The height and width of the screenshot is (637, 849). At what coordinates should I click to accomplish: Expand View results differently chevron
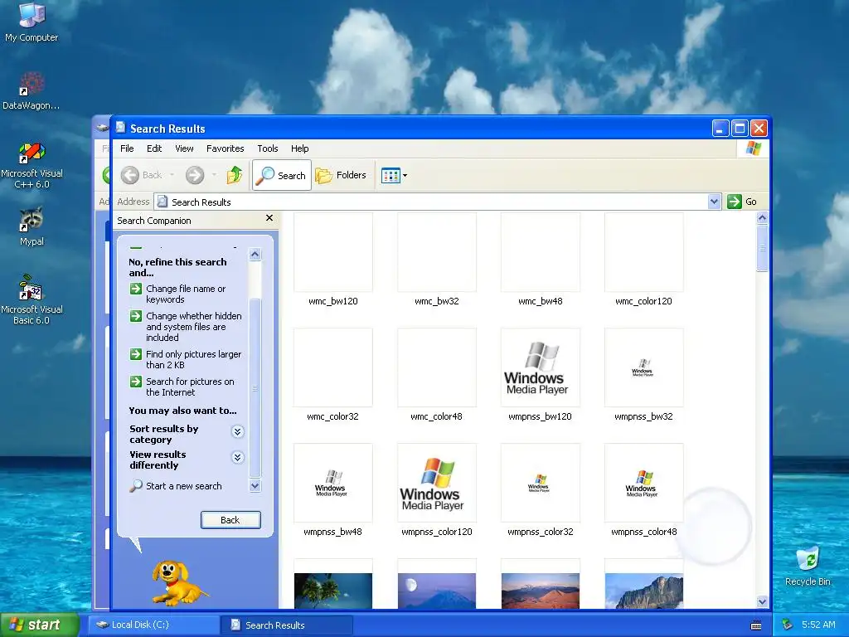pyautogui.click(x=237, y=458)
